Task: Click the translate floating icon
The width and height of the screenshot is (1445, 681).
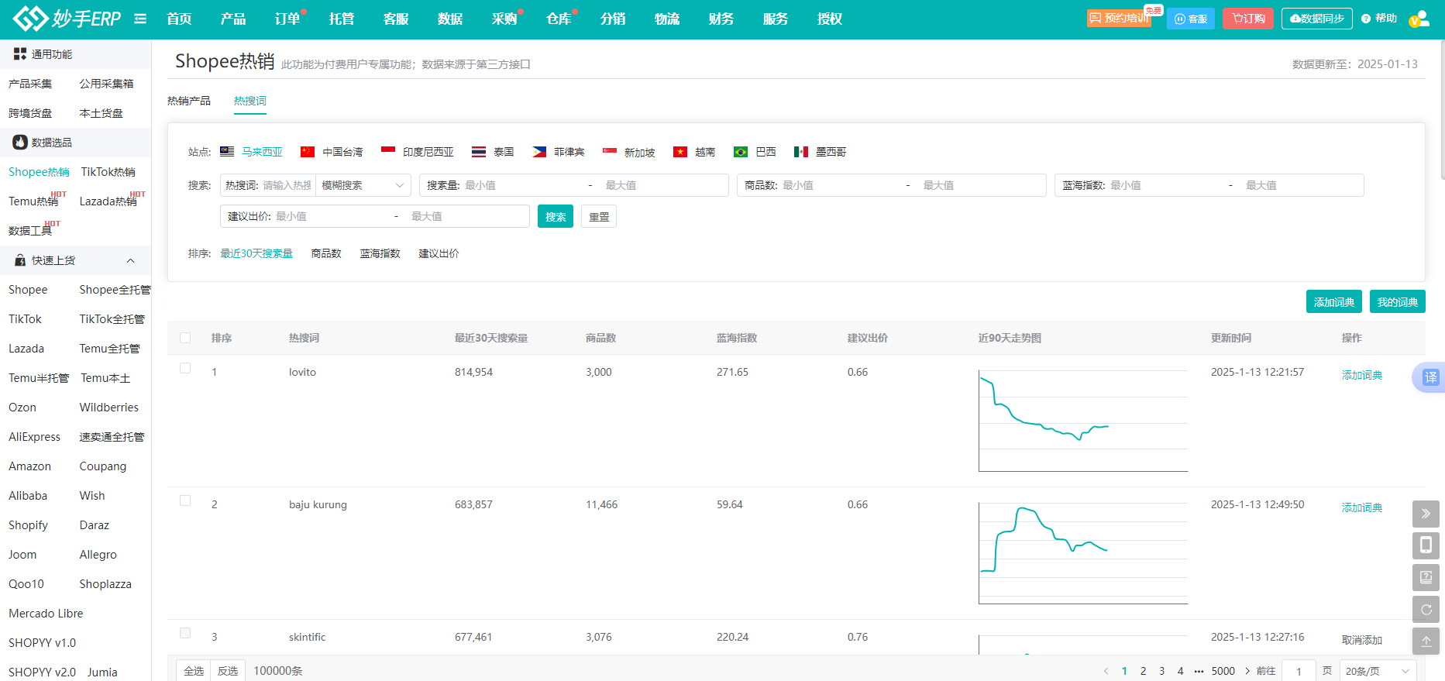Action: point(1430,377)
